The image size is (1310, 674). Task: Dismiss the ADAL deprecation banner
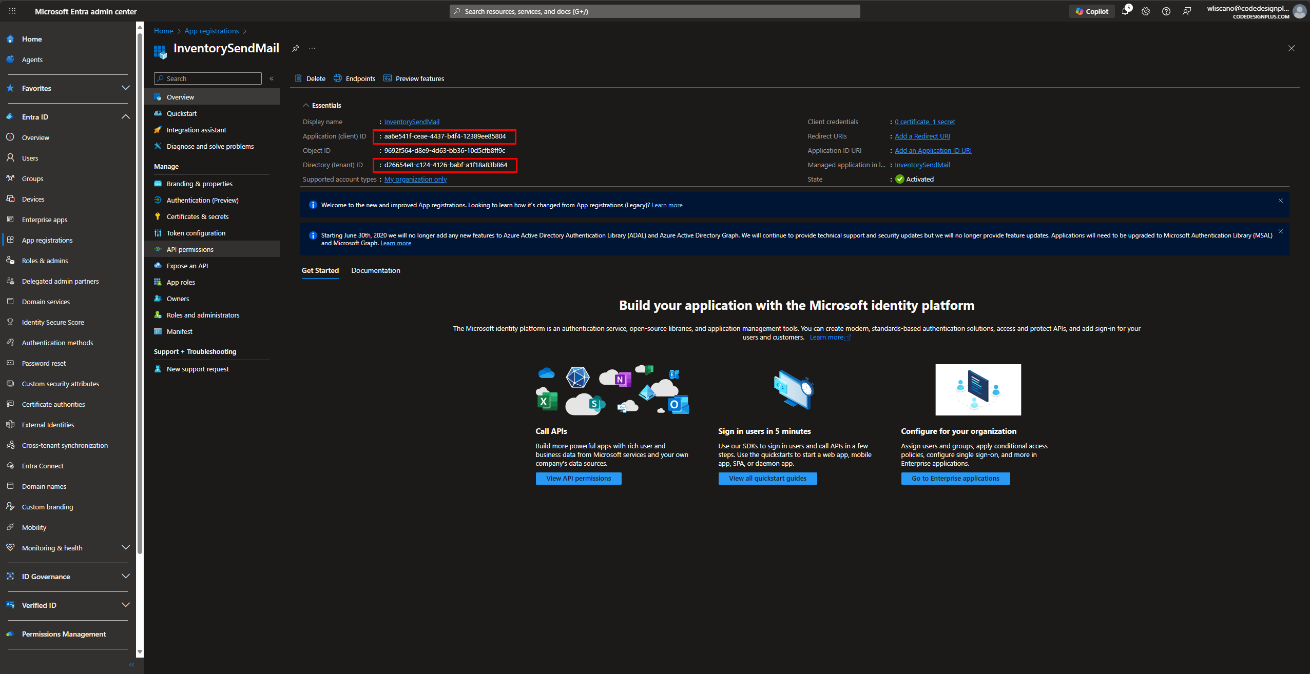(1281, 231)
